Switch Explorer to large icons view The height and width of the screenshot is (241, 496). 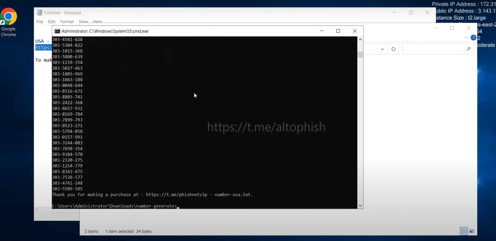click(472, 231)
